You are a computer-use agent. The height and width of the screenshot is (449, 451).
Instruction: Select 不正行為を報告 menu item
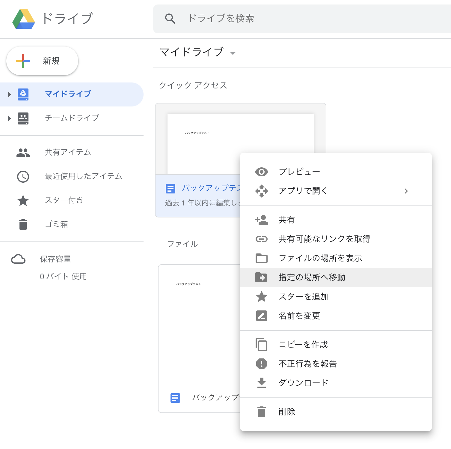336,364
